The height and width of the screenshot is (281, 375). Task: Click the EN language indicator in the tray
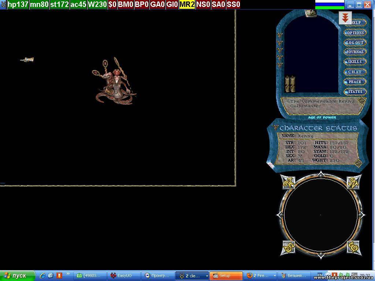(320, 275)
